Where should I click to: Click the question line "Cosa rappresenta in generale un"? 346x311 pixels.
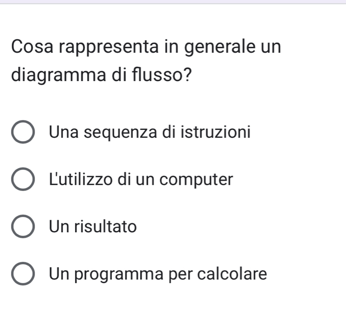[146, 47]
